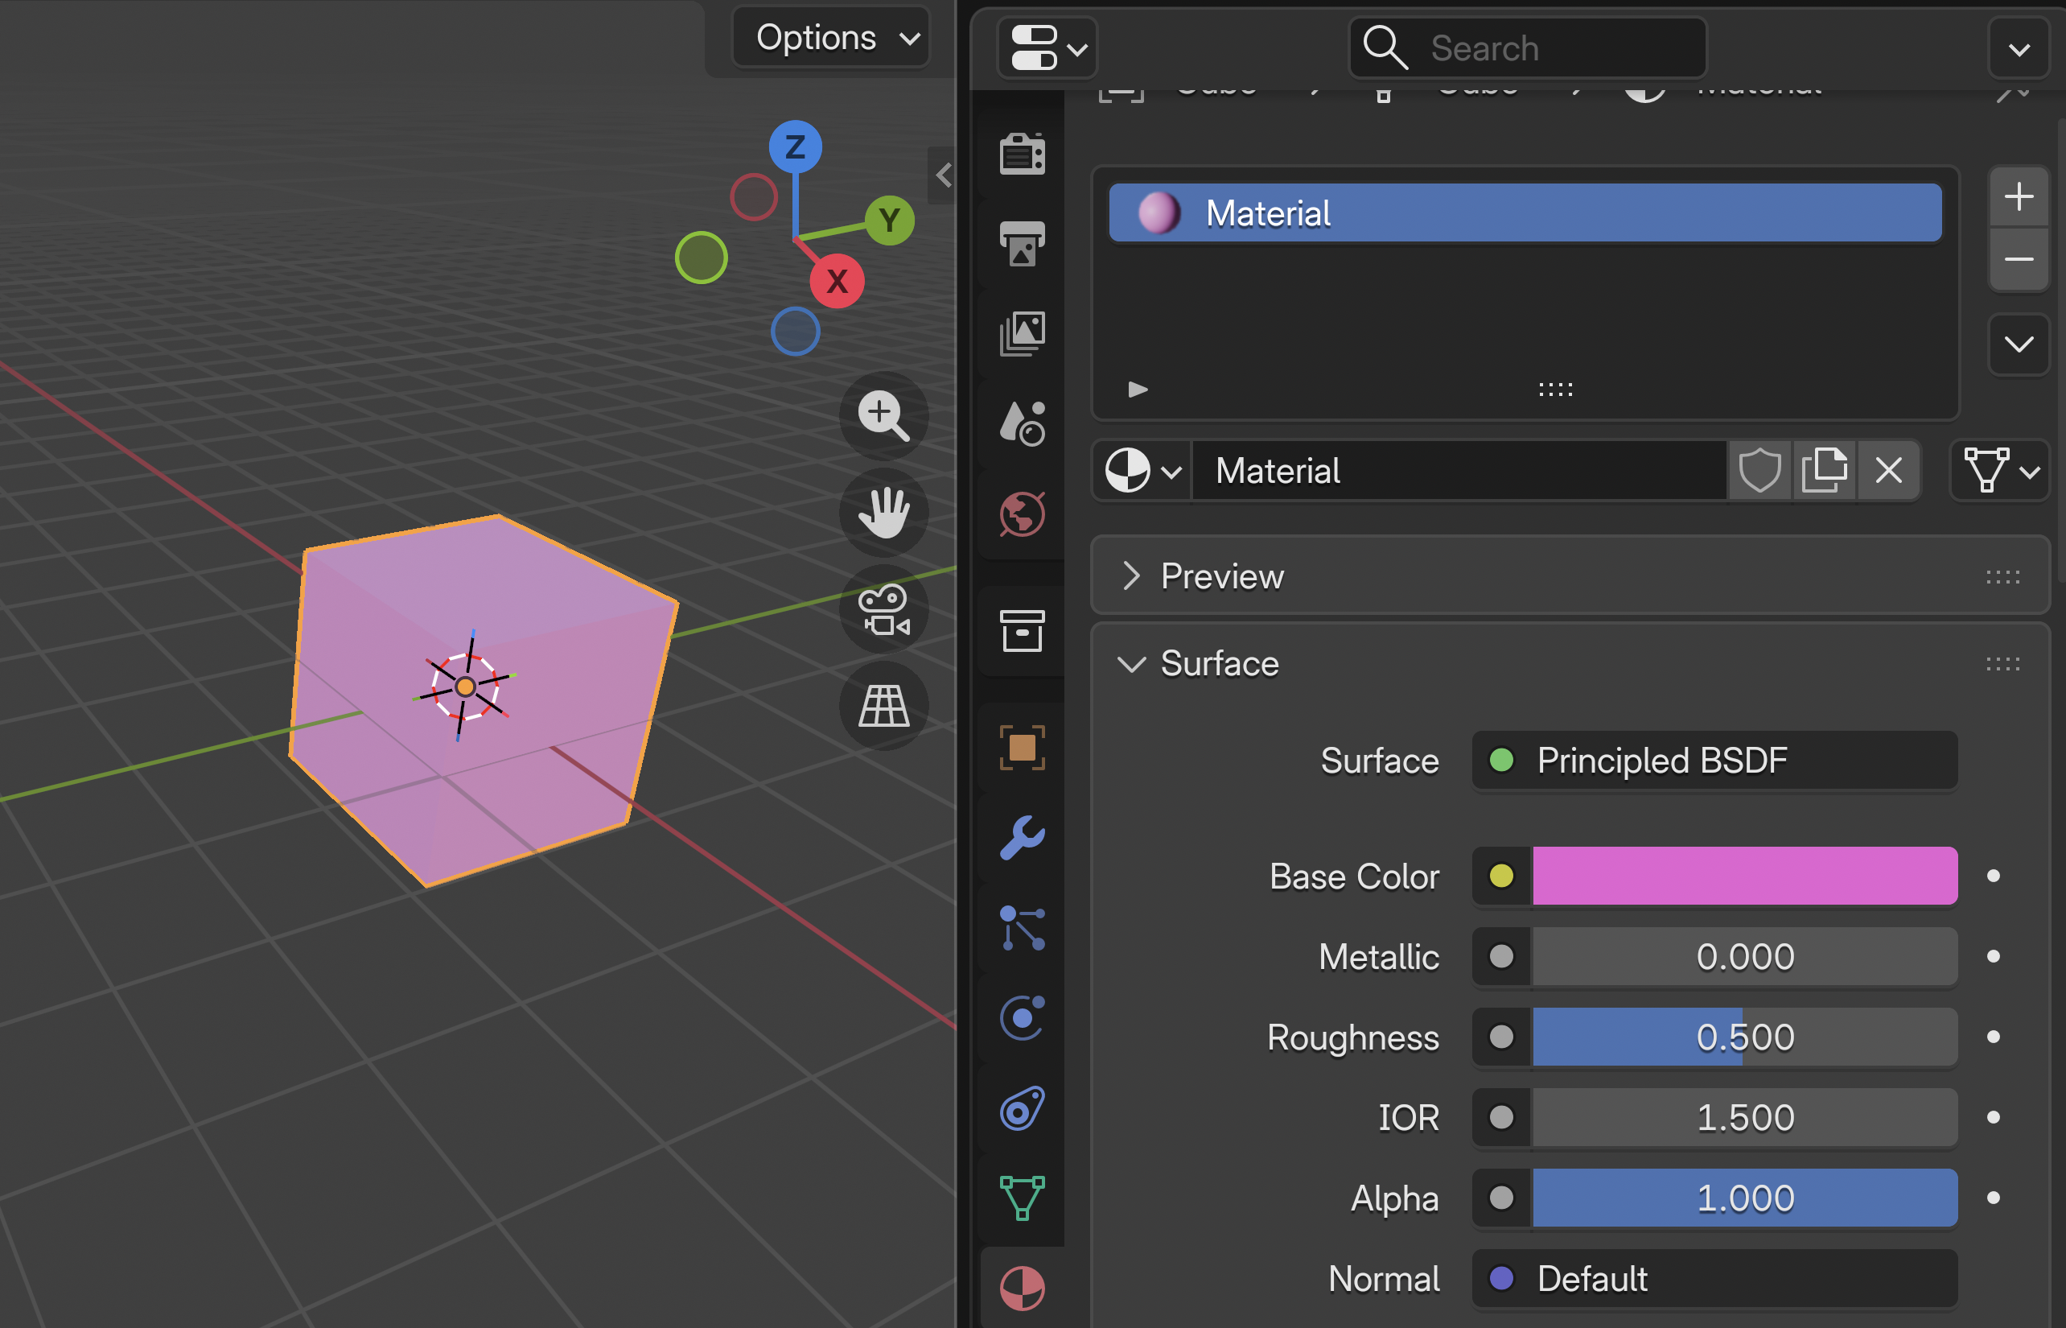Animate Metallic with its keyframe dot
The width and height of the screenshot is (2066, 1328).
click(1993, 955)
